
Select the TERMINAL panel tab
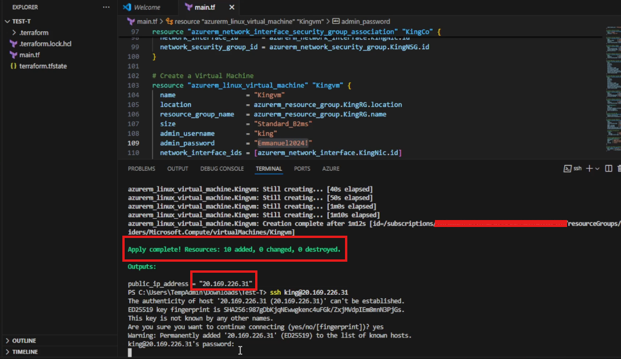point(268,168)
